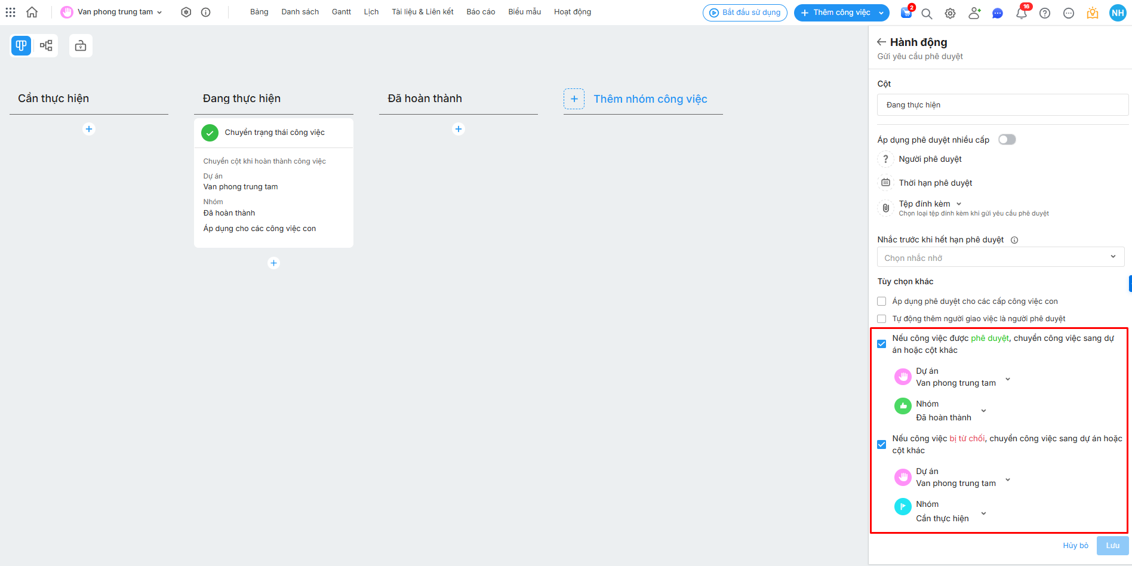Click the Người phê duyệt label
1132x566 pixels.
coord(930,159)
